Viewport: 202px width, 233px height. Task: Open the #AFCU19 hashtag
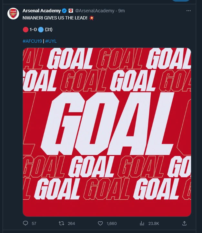(x=33, y=41)
